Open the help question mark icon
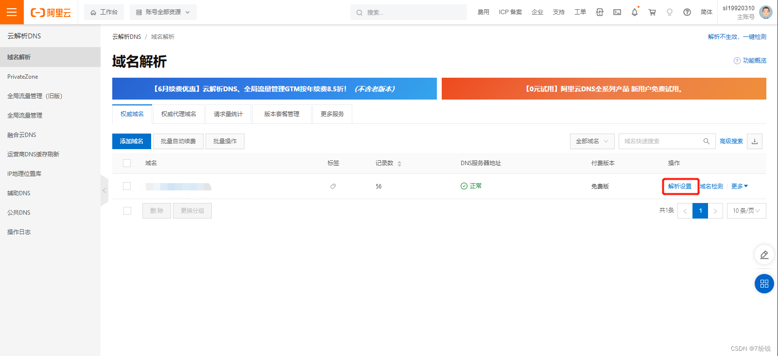Image resolution: width=778 pixels, height=356 pixels. pyautogui.click(x=687, y=12)
